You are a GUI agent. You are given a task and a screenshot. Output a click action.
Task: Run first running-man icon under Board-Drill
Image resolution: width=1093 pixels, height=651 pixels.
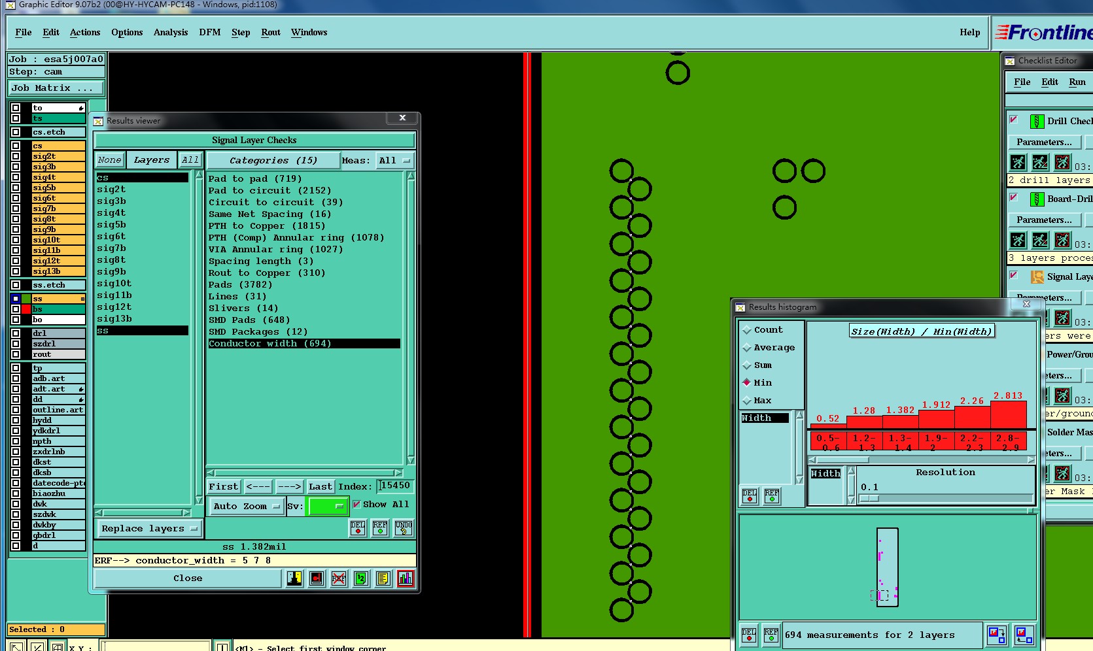click(x=1018, y=240)
